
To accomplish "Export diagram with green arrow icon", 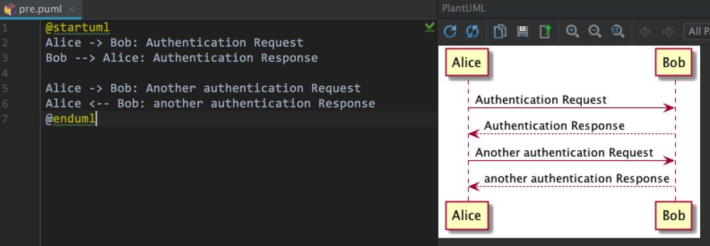I will 546,31.
